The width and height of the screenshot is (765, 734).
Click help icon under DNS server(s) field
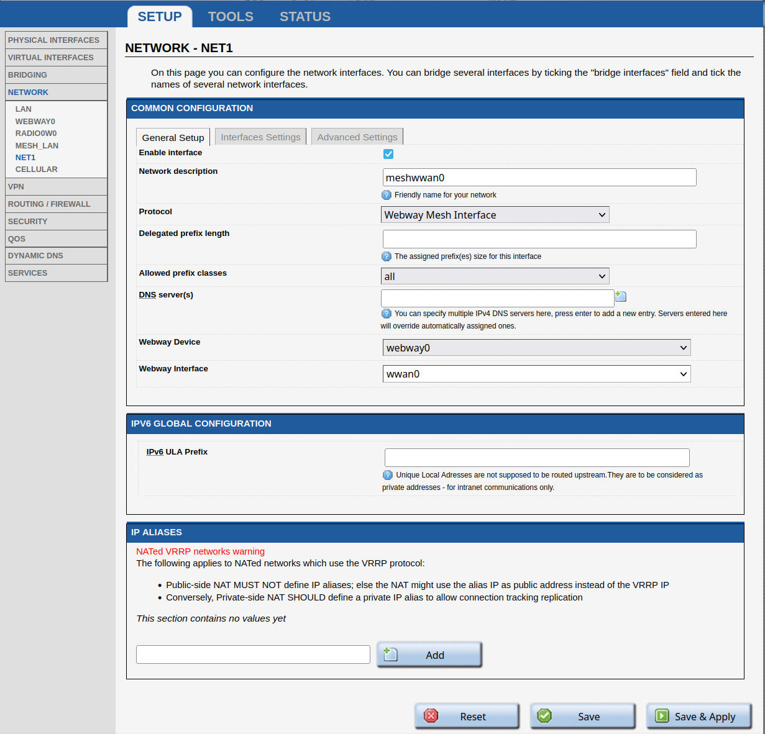coord(387,314)
